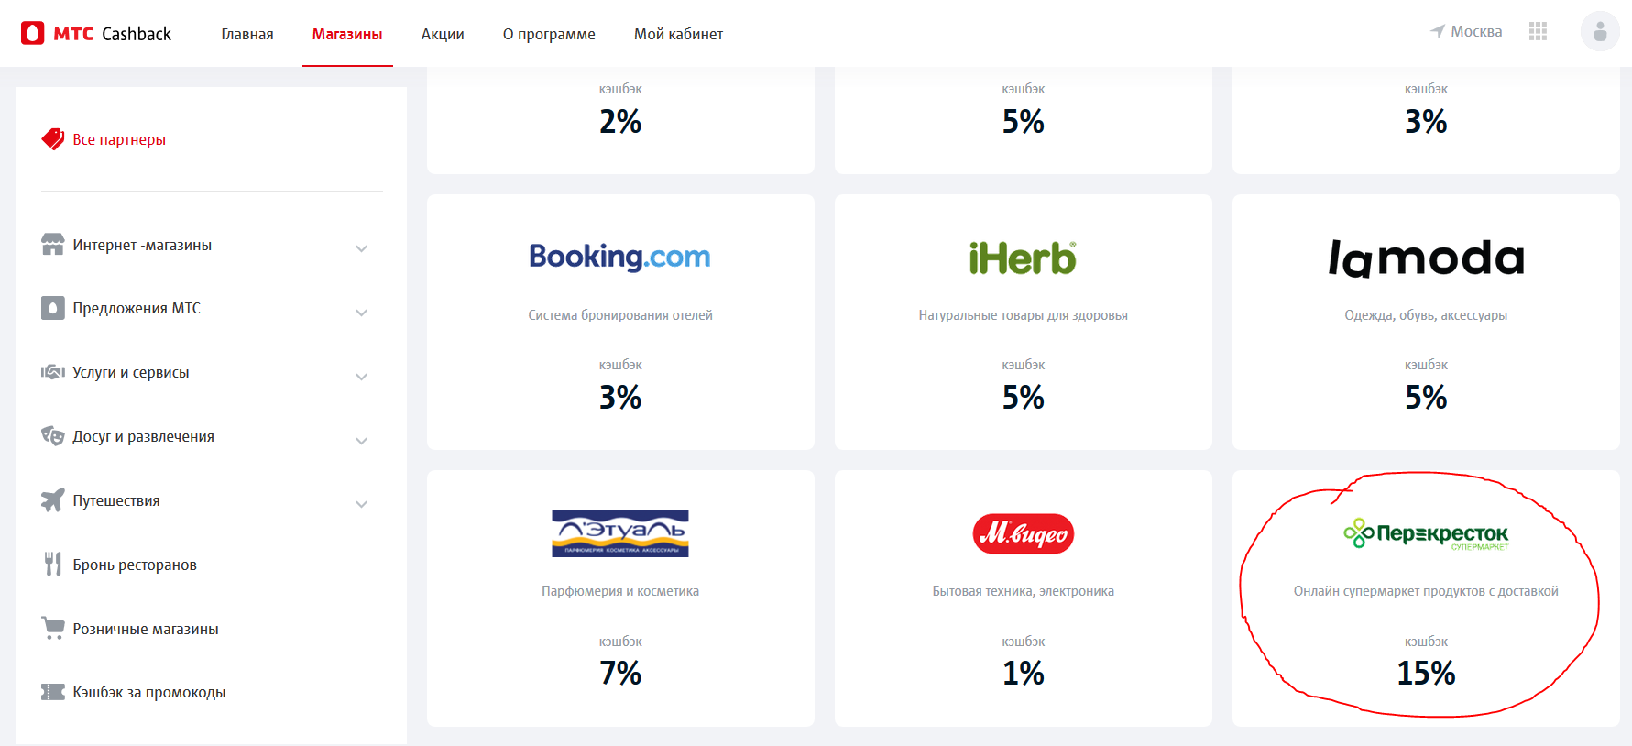Click the red tag icon for all partners
The image size is (1632, 746).
pyautogui.click(x=53, y=139)
